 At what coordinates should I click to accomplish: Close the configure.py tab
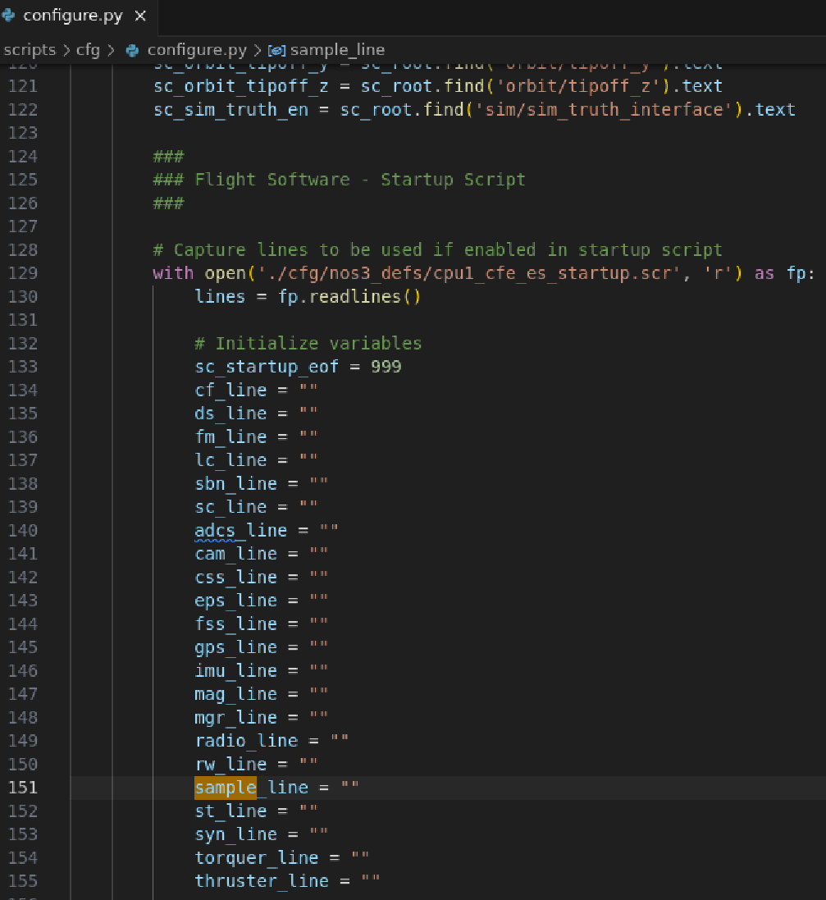tap(140, 16)
